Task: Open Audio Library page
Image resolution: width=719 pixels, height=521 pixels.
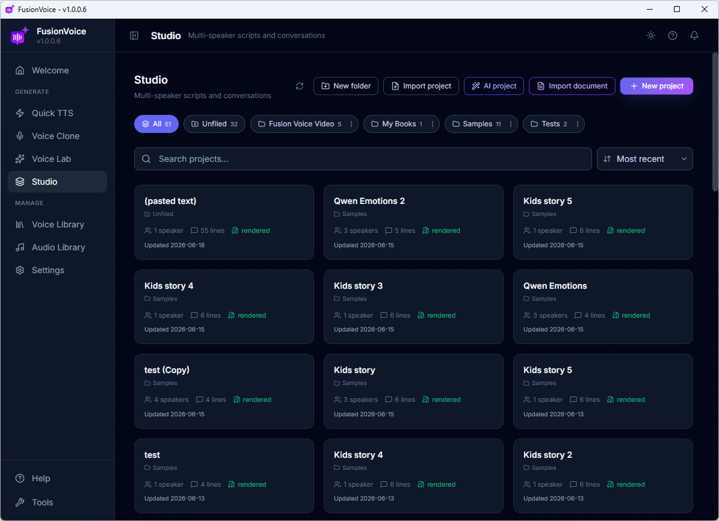Action: (57, 248)
